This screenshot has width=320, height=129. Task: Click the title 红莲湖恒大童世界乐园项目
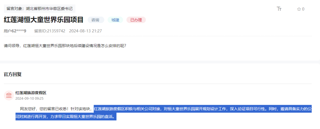click(x=44, y=20)
